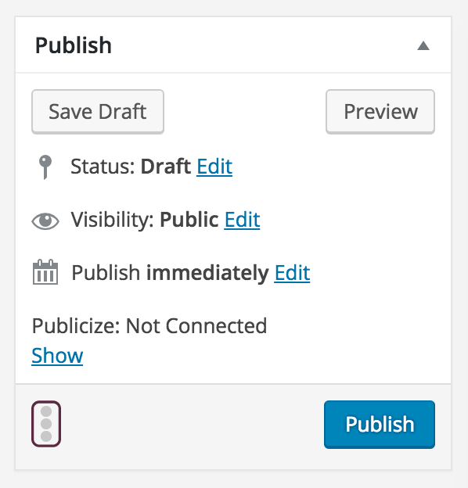Viewport: 468px width, 488px height.
Task: Click the middle light of traffic light
Action: (46, 424)
